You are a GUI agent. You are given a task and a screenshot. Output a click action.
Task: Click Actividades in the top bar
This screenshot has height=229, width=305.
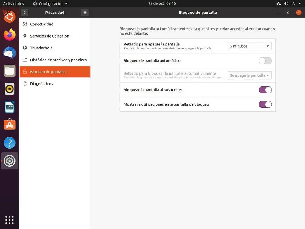(14, 3)
